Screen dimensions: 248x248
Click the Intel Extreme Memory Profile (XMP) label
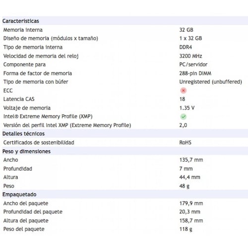point(48,117)
